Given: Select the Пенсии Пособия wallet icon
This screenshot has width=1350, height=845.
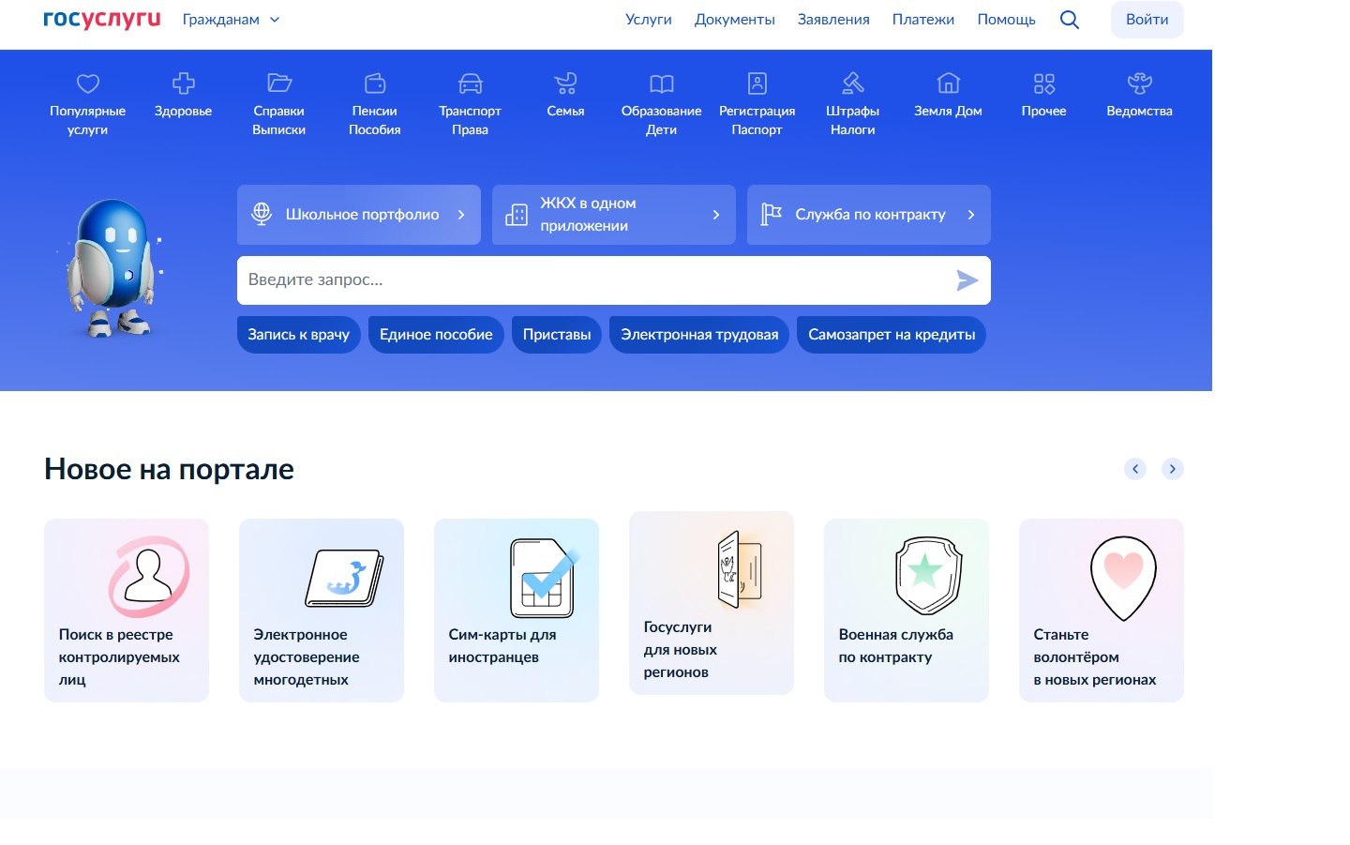Looking at the screenshot, I should (375, 83).
